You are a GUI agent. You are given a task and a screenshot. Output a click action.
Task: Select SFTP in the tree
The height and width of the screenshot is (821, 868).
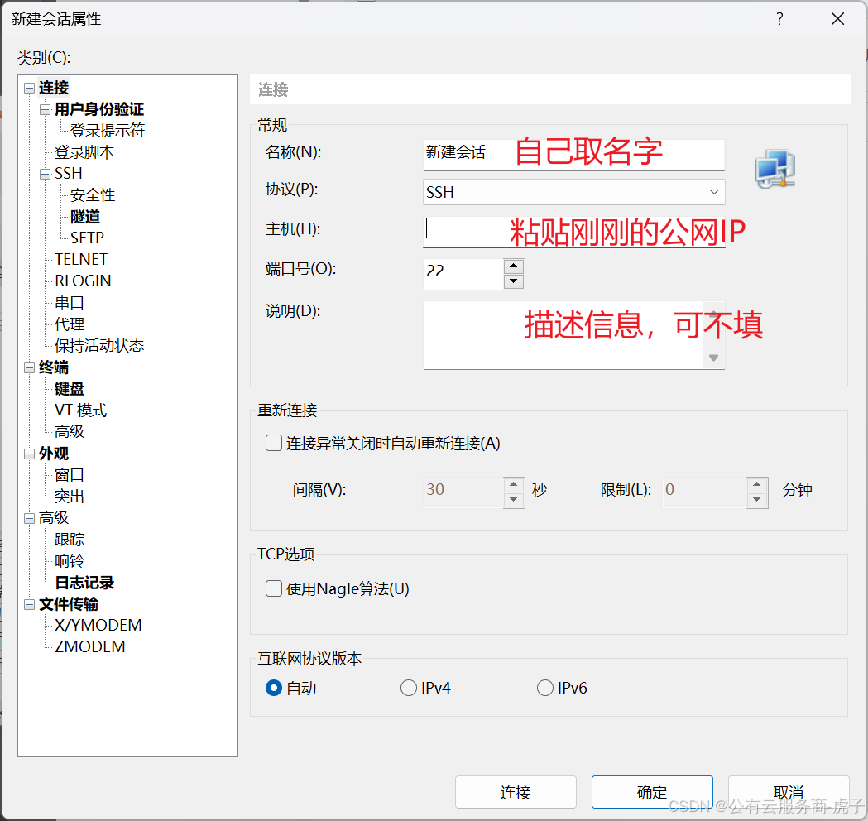[87, 238]
